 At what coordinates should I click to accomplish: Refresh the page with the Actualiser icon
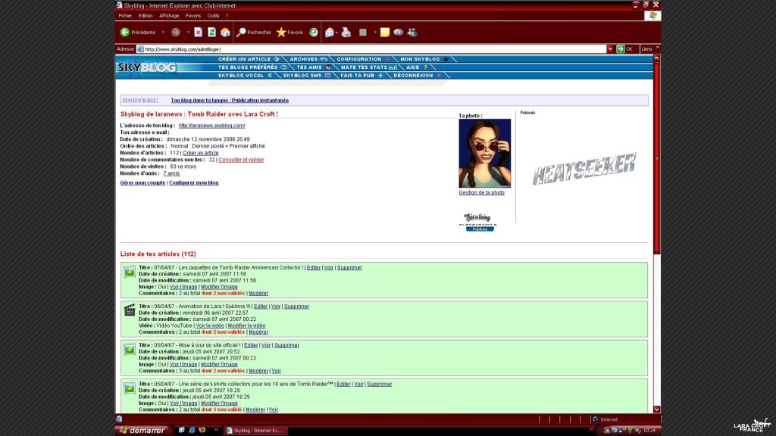pos(211,33)
